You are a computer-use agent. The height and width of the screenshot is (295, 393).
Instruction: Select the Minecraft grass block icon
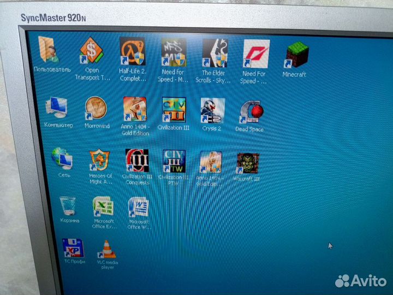pyautogui.click(x=297, y=55)
